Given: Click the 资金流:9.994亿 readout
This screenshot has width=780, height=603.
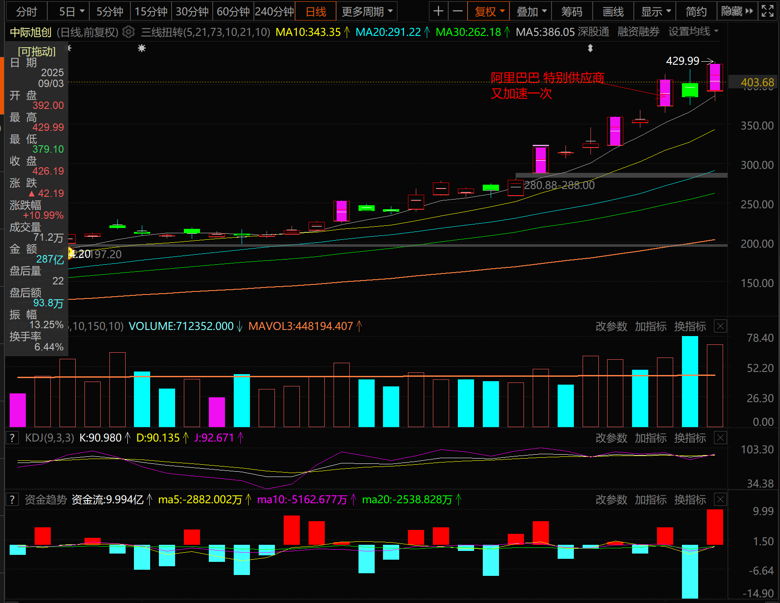Looking at the screenshot, I should (x=108, y=499).
